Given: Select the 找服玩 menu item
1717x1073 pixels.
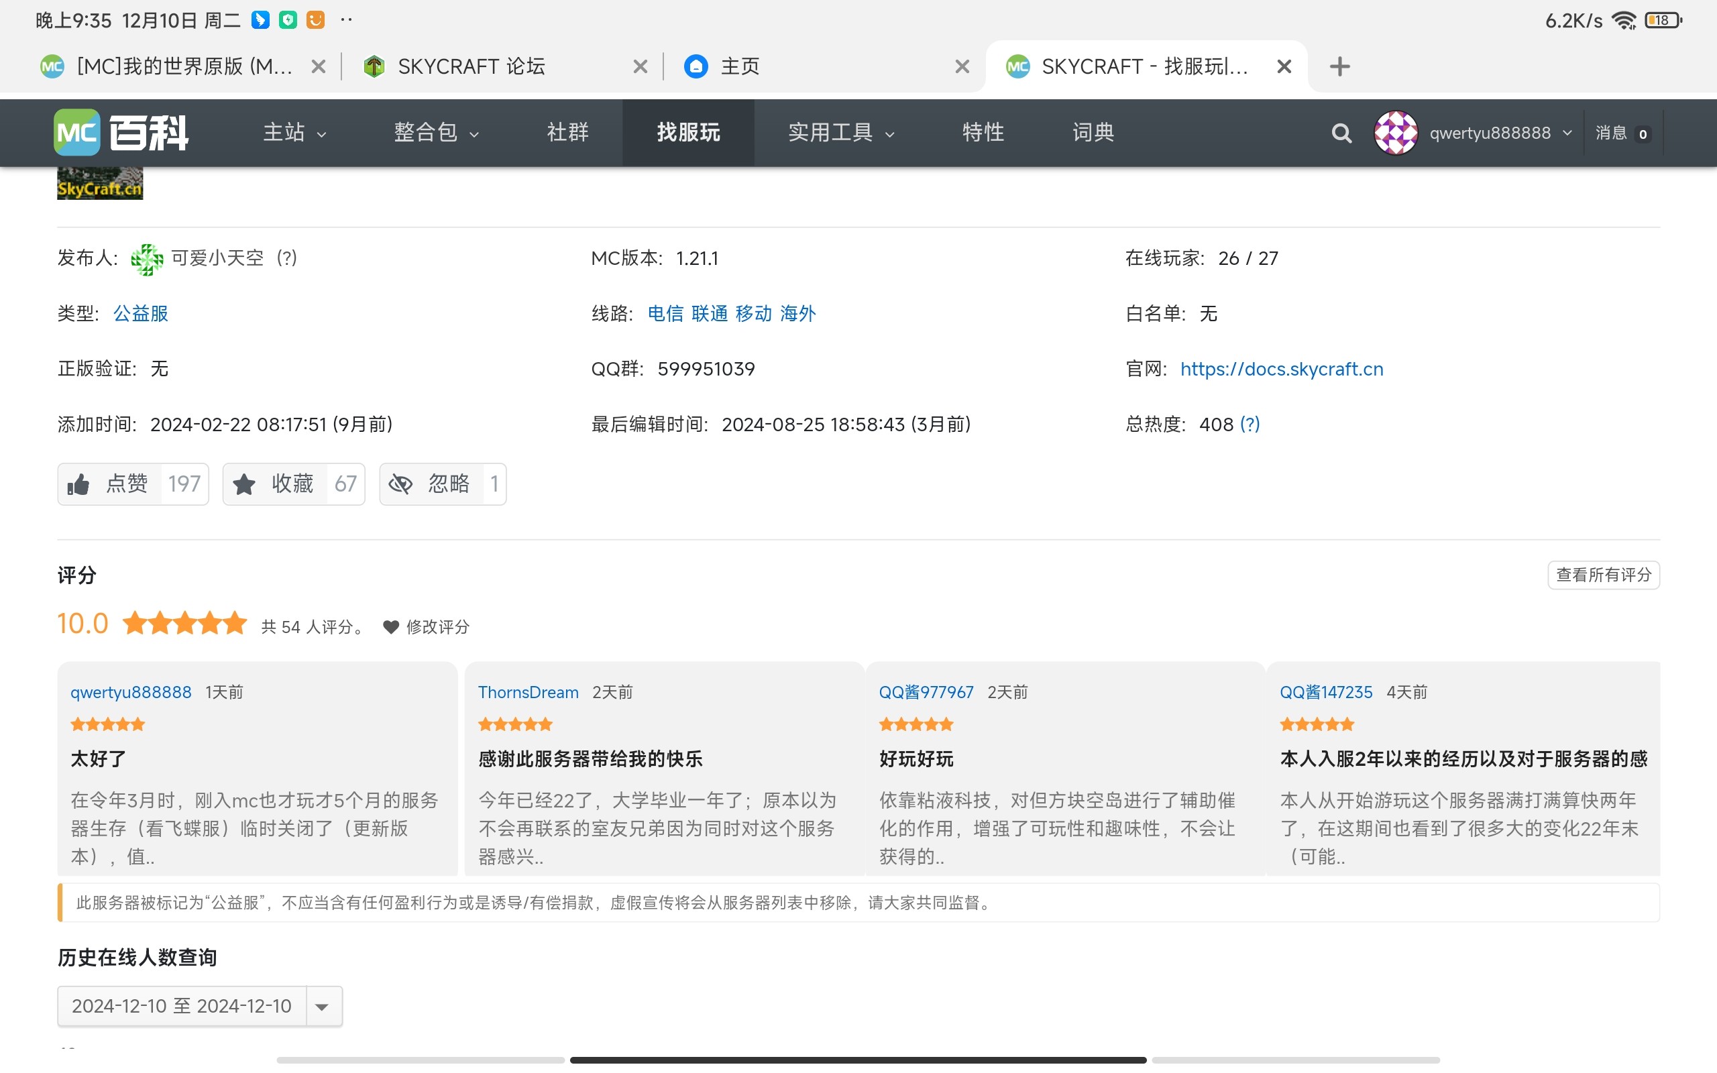Looking at the screenshot, I should click(x=688, y=133).
